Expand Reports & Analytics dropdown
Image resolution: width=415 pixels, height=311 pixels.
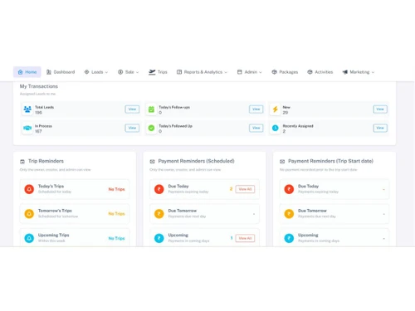202,72
